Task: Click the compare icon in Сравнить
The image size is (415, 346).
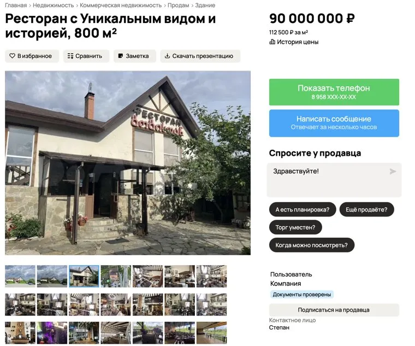Action: [x=70, y=56]
